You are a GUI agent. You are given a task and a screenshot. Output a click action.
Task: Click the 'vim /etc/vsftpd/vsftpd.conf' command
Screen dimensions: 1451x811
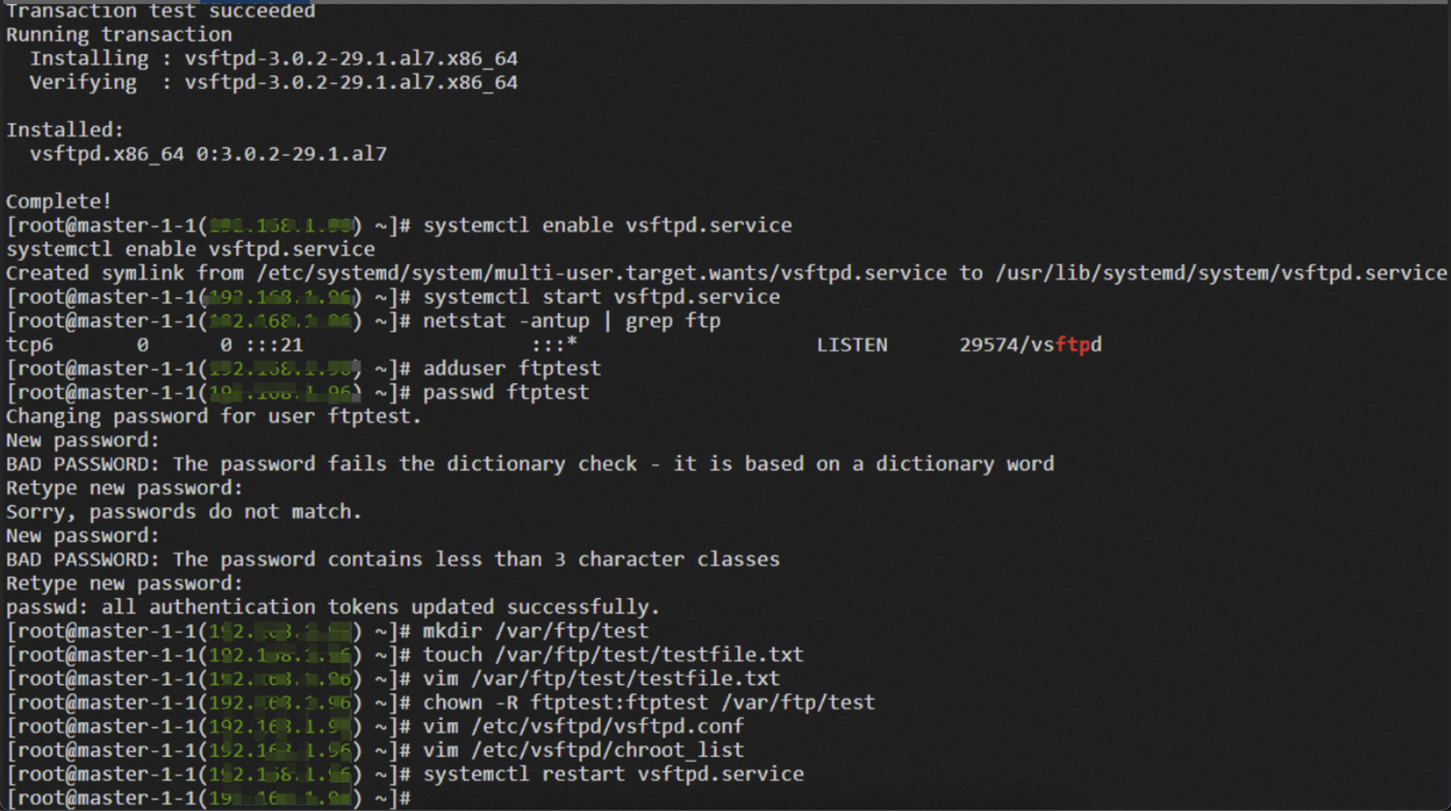tap(582, 727)
